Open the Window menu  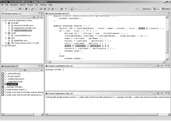[x=43, y=5]
